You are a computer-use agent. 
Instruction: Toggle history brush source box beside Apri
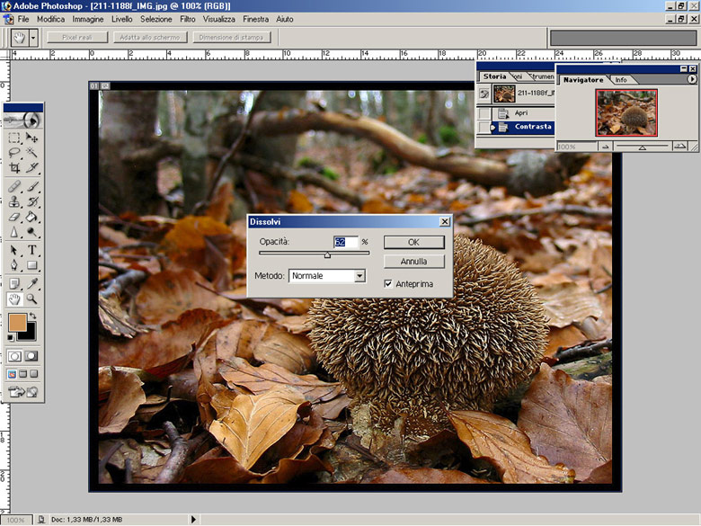tap(486, 113)
